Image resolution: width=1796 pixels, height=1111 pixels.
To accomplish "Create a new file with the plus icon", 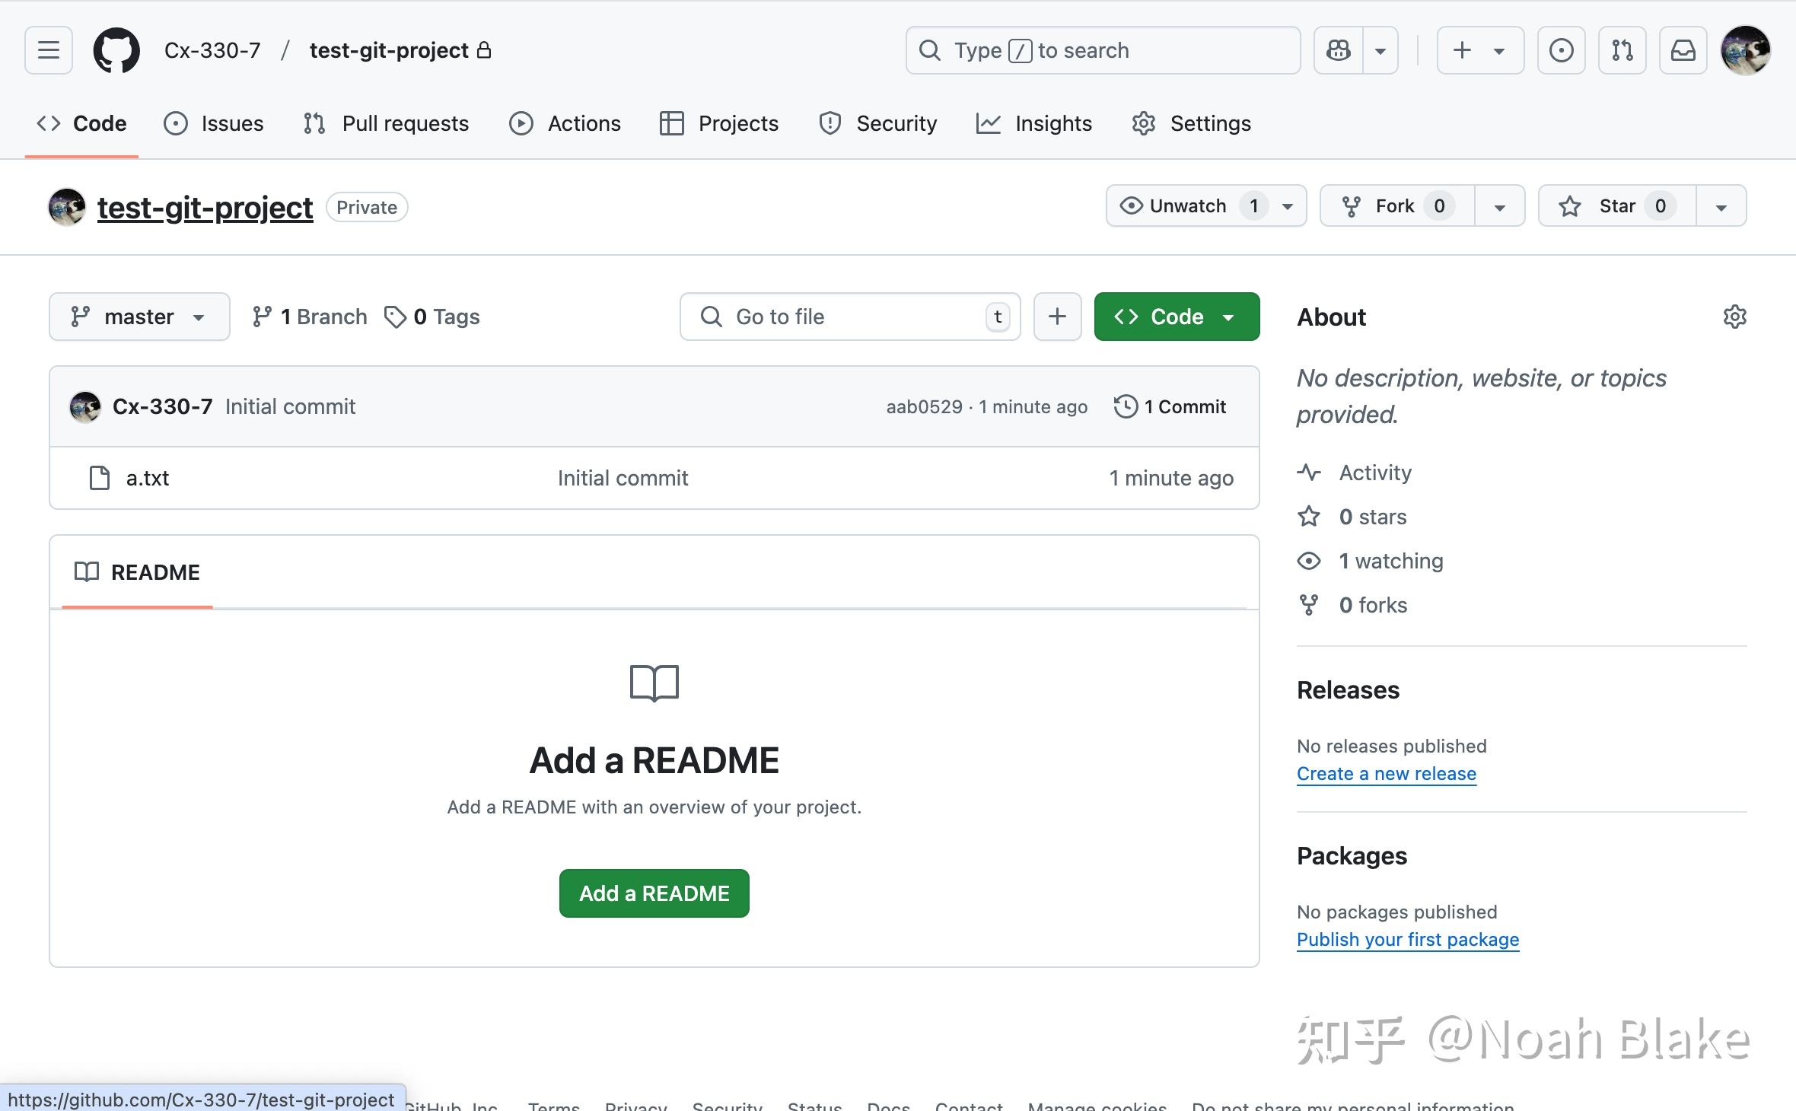I will (x=1056, y=316).
